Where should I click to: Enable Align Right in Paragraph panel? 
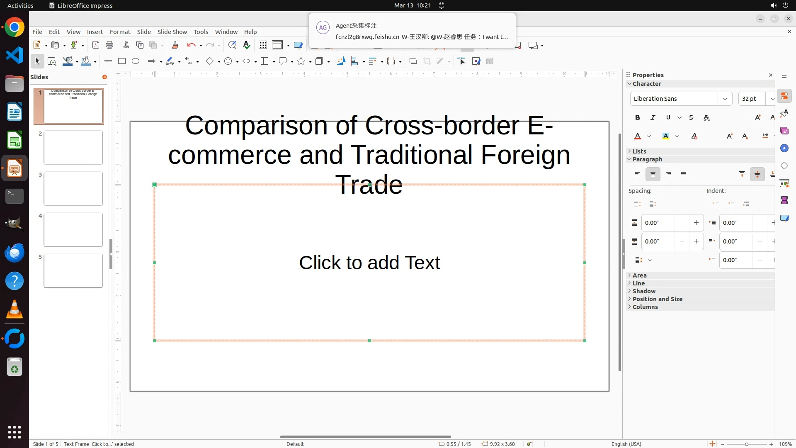[668, 174]
